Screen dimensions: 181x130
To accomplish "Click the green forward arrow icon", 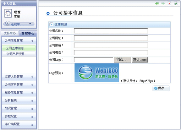I will tap(163, 4).
